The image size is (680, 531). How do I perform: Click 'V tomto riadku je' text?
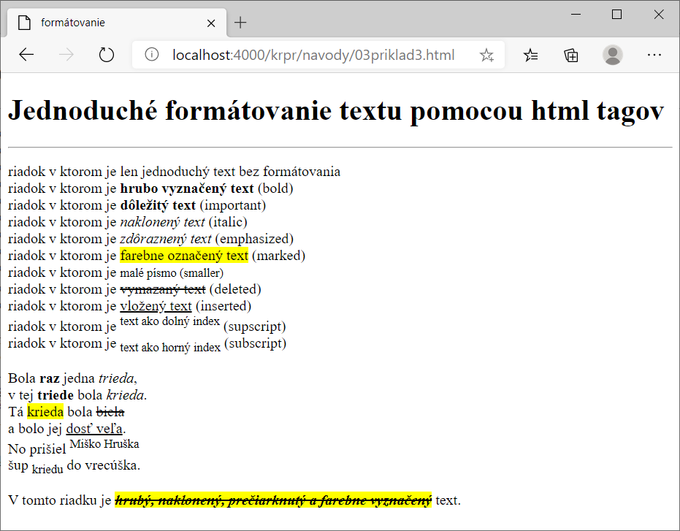click(59, 500)
